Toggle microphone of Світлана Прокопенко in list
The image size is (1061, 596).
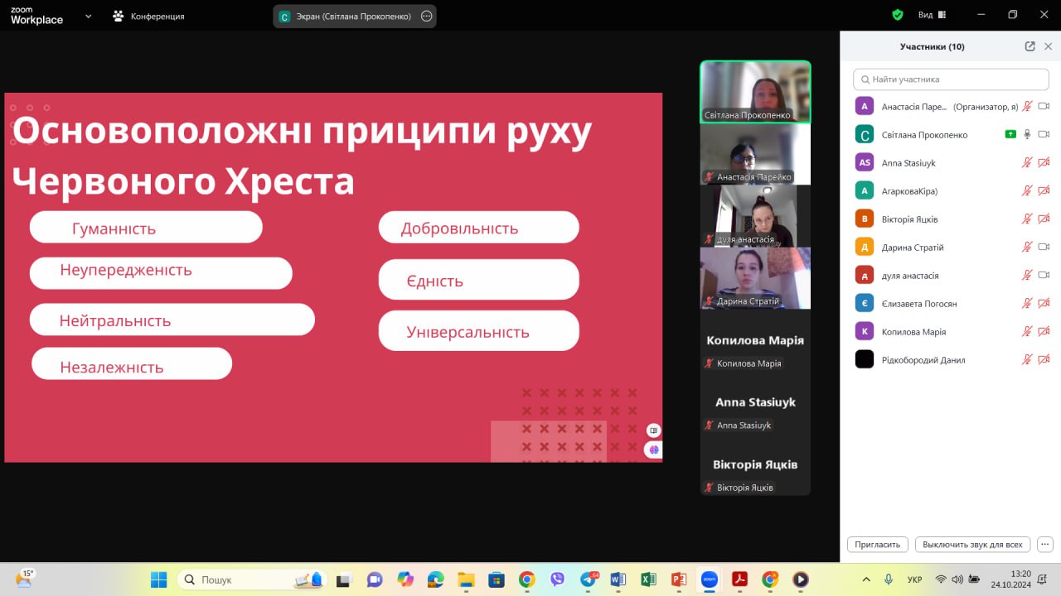[x=1027, y=134]
